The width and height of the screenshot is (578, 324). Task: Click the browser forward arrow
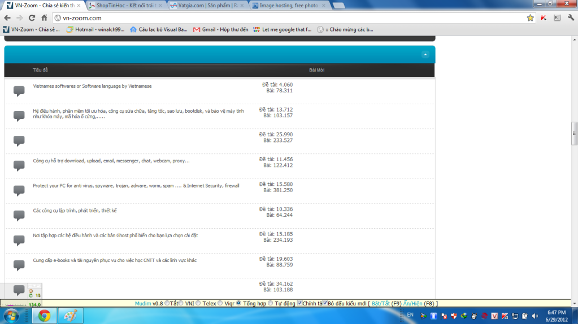20,17
